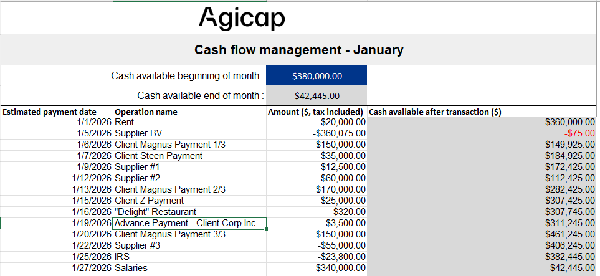This screenshot has width=600, height=276.
Task: Select the IRS operation cell
Action: tap(190, 257)
